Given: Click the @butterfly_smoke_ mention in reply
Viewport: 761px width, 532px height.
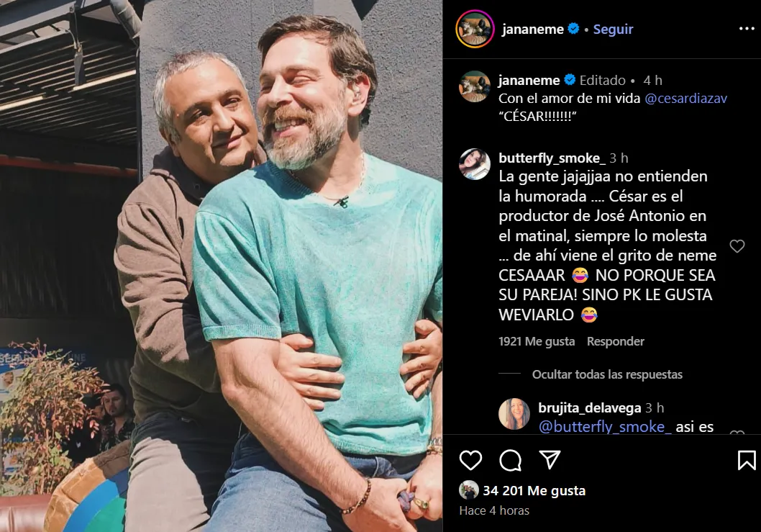Looking at the screenshot, I should (605, 427).
